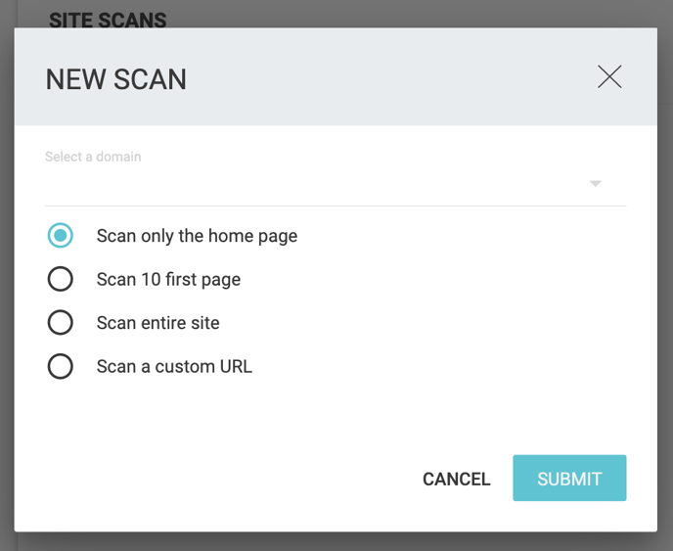Viewport: 673px width, 551px height.
Task: Expand the domain dropdown arrow
Action: pos(596,184)
